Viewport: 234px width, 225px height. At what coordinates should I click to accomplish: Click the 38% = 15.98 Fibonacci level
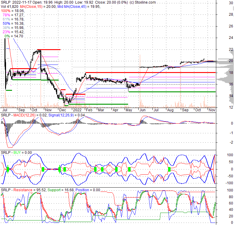click(14, 28)
